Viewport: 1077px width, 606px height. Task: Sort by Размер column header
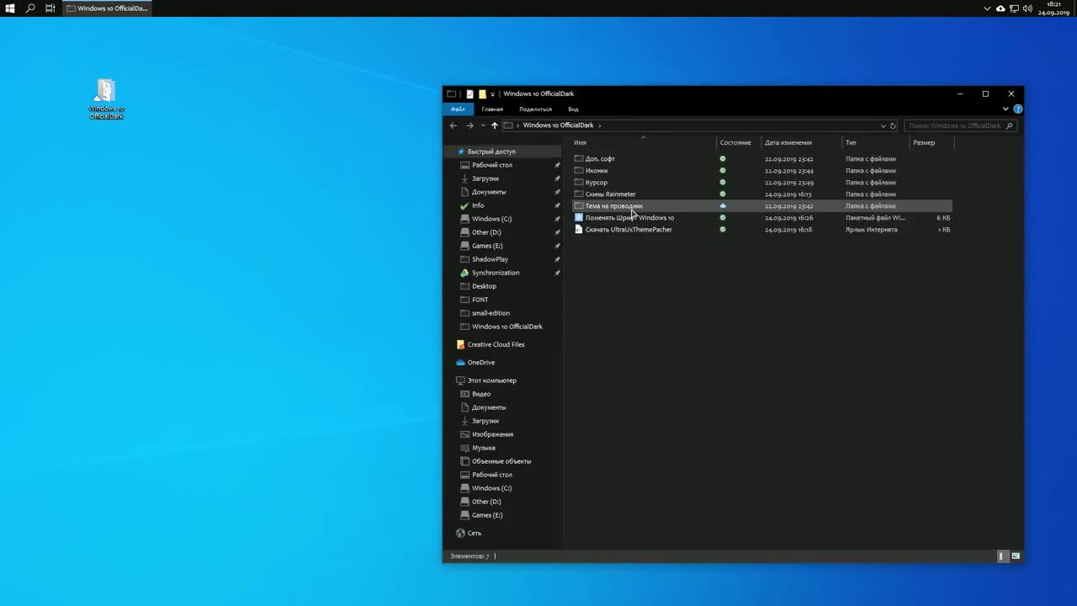(x=932, y=142)
